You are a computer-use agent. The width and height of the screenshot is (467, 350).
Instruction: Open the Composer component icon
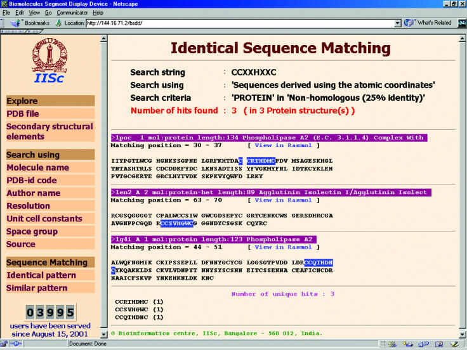[x=454, y=344]
